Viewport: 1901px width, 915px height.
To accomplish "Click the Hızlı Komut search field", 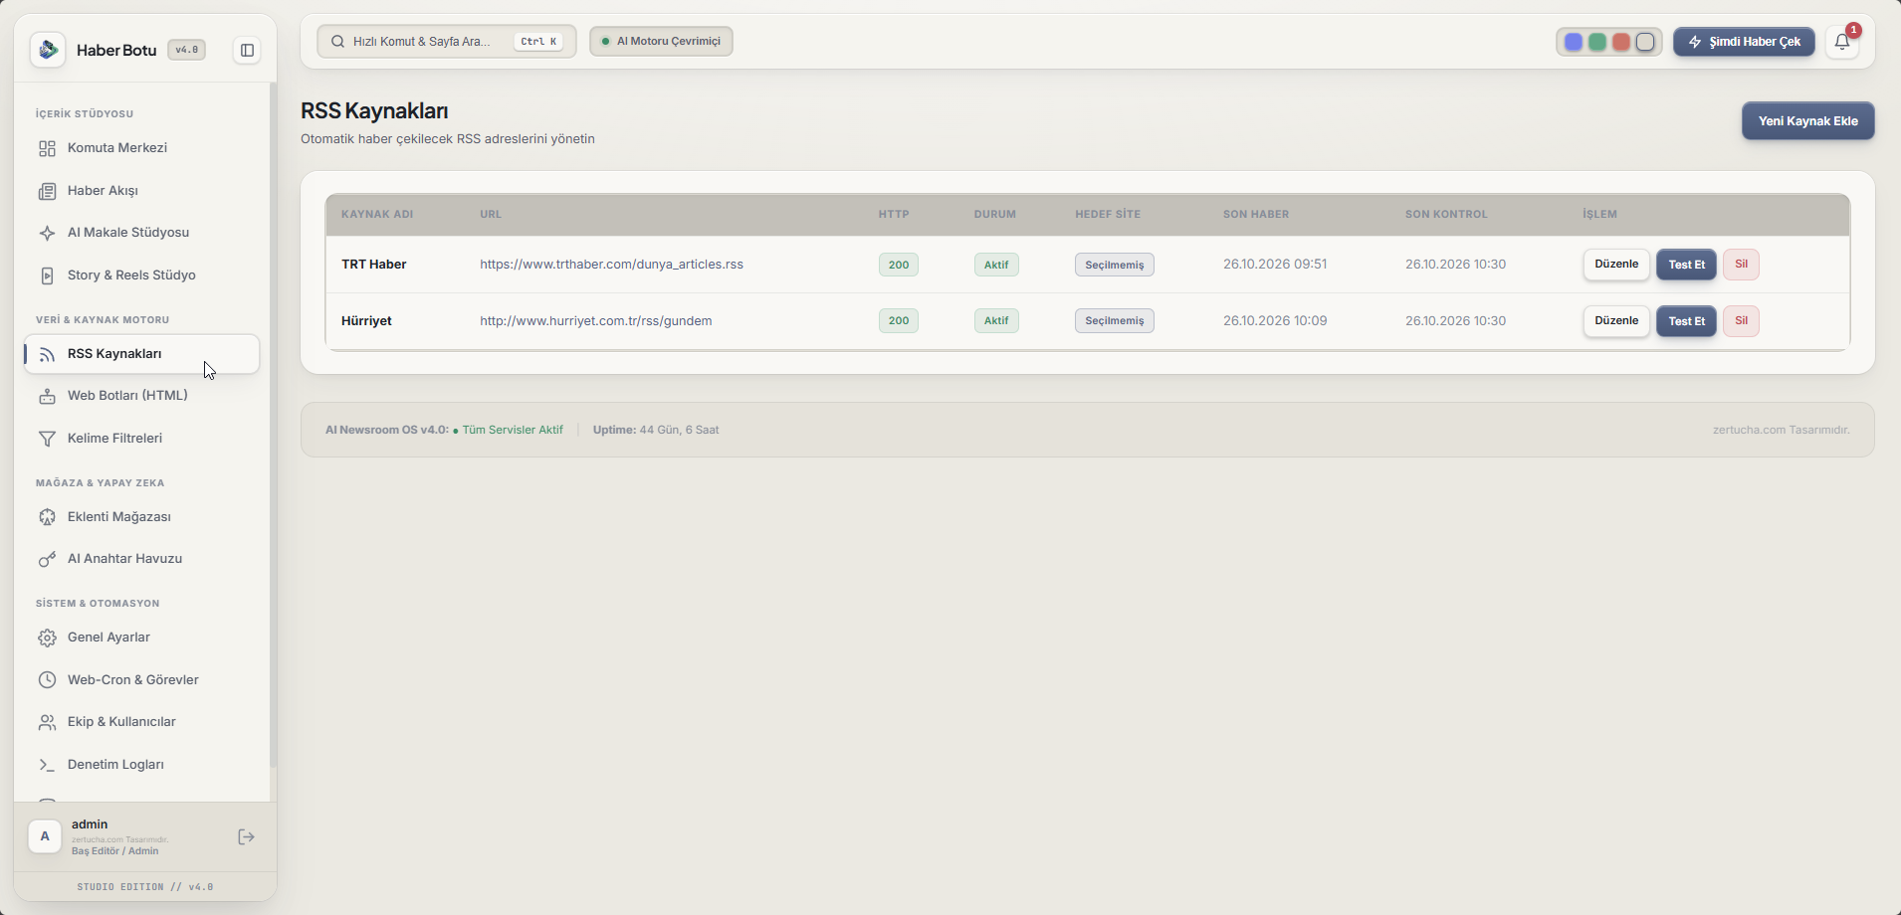I will pos(447,42).
